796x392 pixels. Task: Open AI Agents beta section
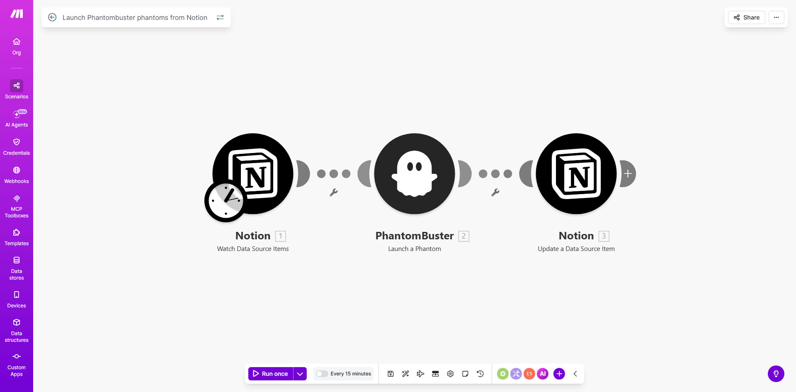tap(17, 118)
